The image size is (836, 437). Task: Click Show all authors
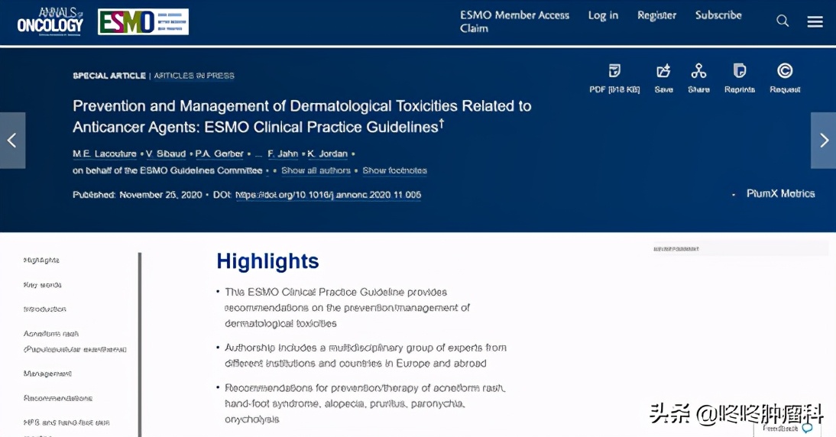(316, 171)
